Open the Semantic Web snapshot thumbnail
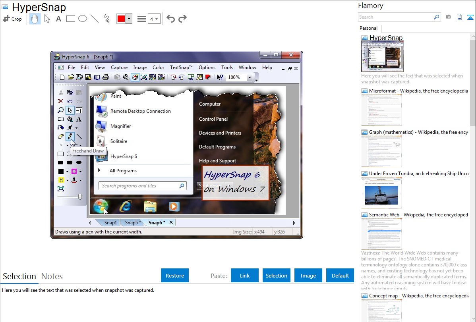 tap(381, 234)
